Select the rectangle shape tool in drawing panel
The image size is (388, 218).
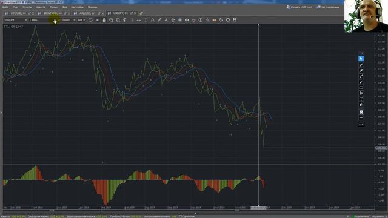click(x=361, y=88)
